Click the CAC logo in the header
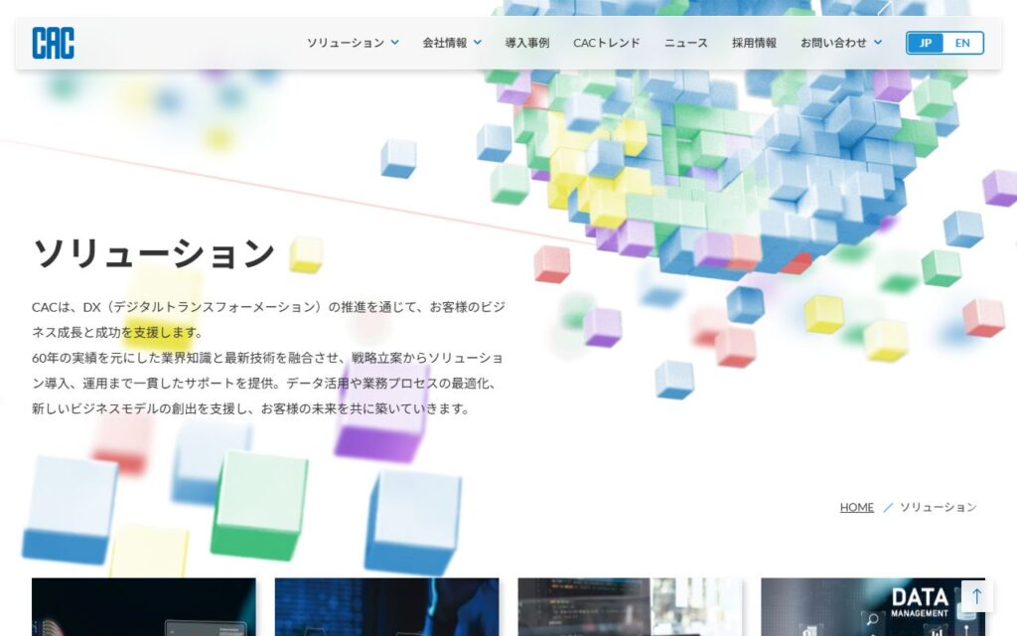This screenshot has width=1017, height=636. [53, 43]
